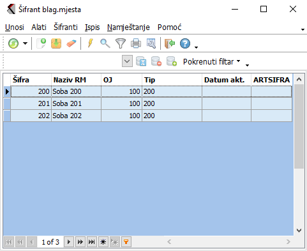Click the printer icon
Viewport: 307px width, 251px height.
(136, 43)
